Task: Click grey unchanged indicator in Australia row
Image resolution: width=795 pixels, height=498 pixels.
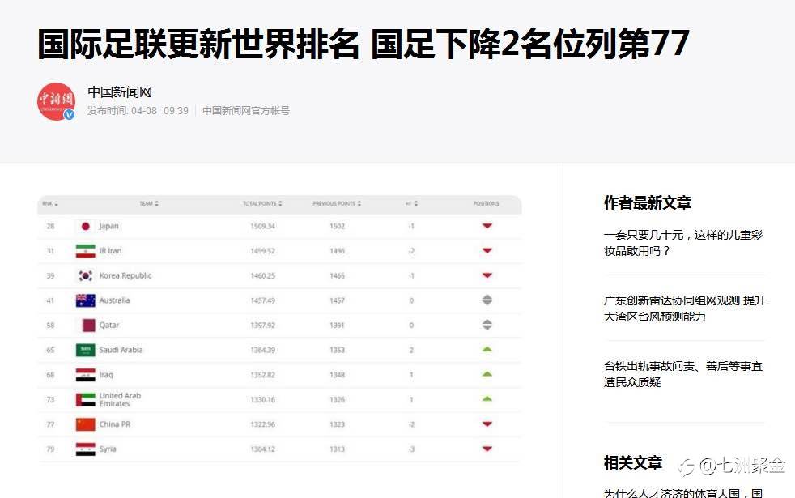Action: click(x=487, y=300)
